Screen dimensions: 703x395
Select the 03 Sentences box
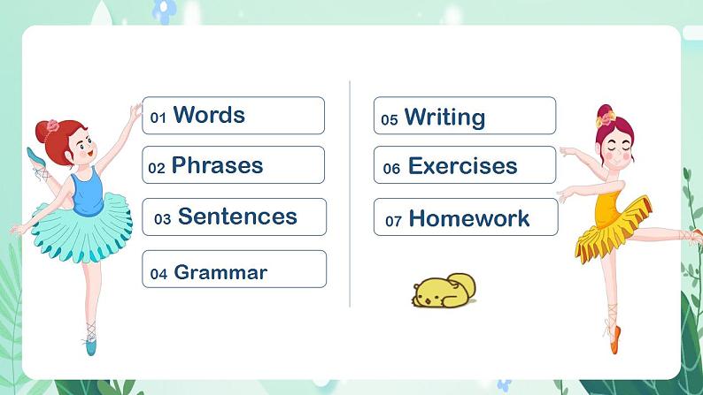coord(235,217)
